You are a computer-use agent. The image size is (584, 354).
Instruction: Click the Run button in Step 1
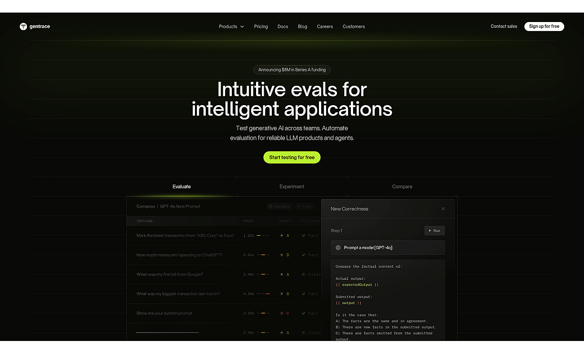[434, 230]
